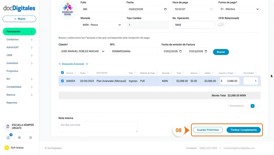The height and width of the screenshot is (155, 274).
Task: Click the Nota Interna text area
Action: coord(98,126)
